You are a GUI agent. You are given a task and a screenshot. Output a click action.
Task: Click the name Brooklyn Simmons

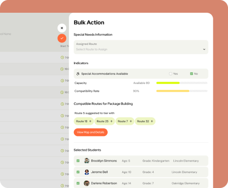(x=104, y=160)
